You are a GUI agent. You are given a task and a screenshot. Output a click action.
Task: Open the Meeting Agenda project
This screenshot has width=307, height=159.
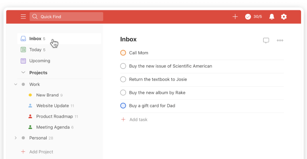pos(53,127)
